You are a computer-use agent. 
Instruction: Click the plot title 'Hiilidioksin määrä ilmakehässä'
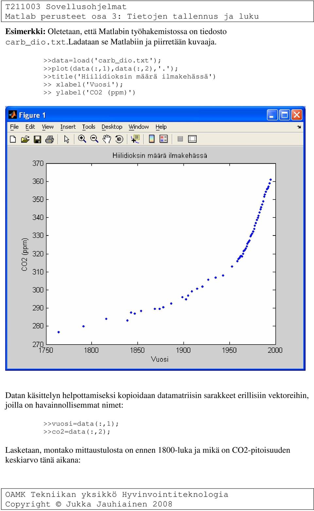(x=160, y=156)
